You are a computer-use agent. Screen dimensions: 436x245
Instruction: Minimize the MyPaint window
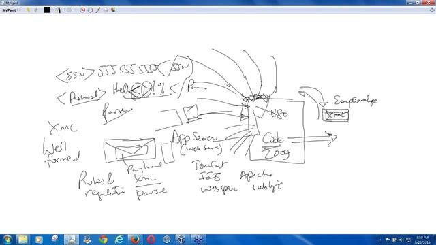point(410,3)
